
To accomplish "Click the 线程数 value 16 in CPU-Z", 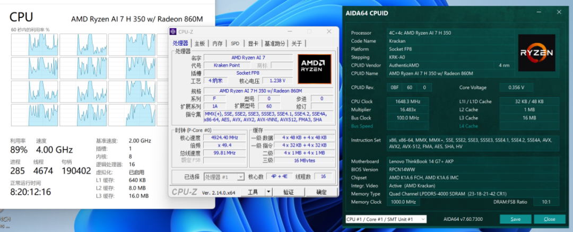I will tap(323, 177).
